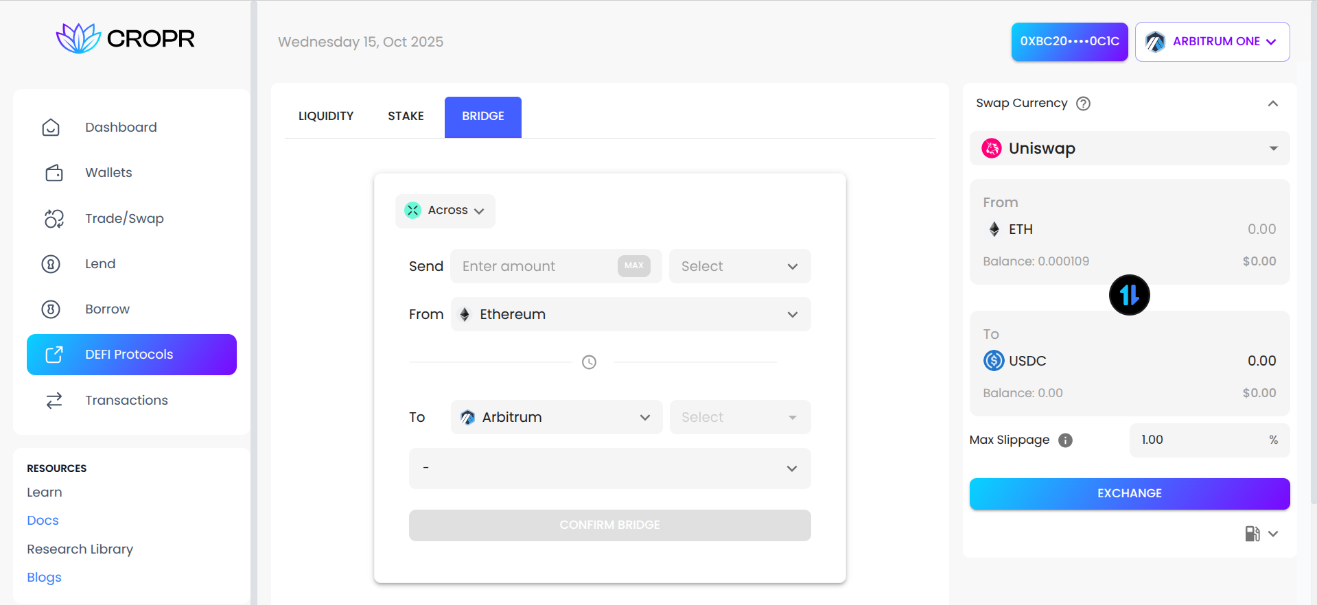Expand the Ethereum source chain dropdown
Image resolution: width=1317 pixels, height=605 pixels.
point(630,314)
